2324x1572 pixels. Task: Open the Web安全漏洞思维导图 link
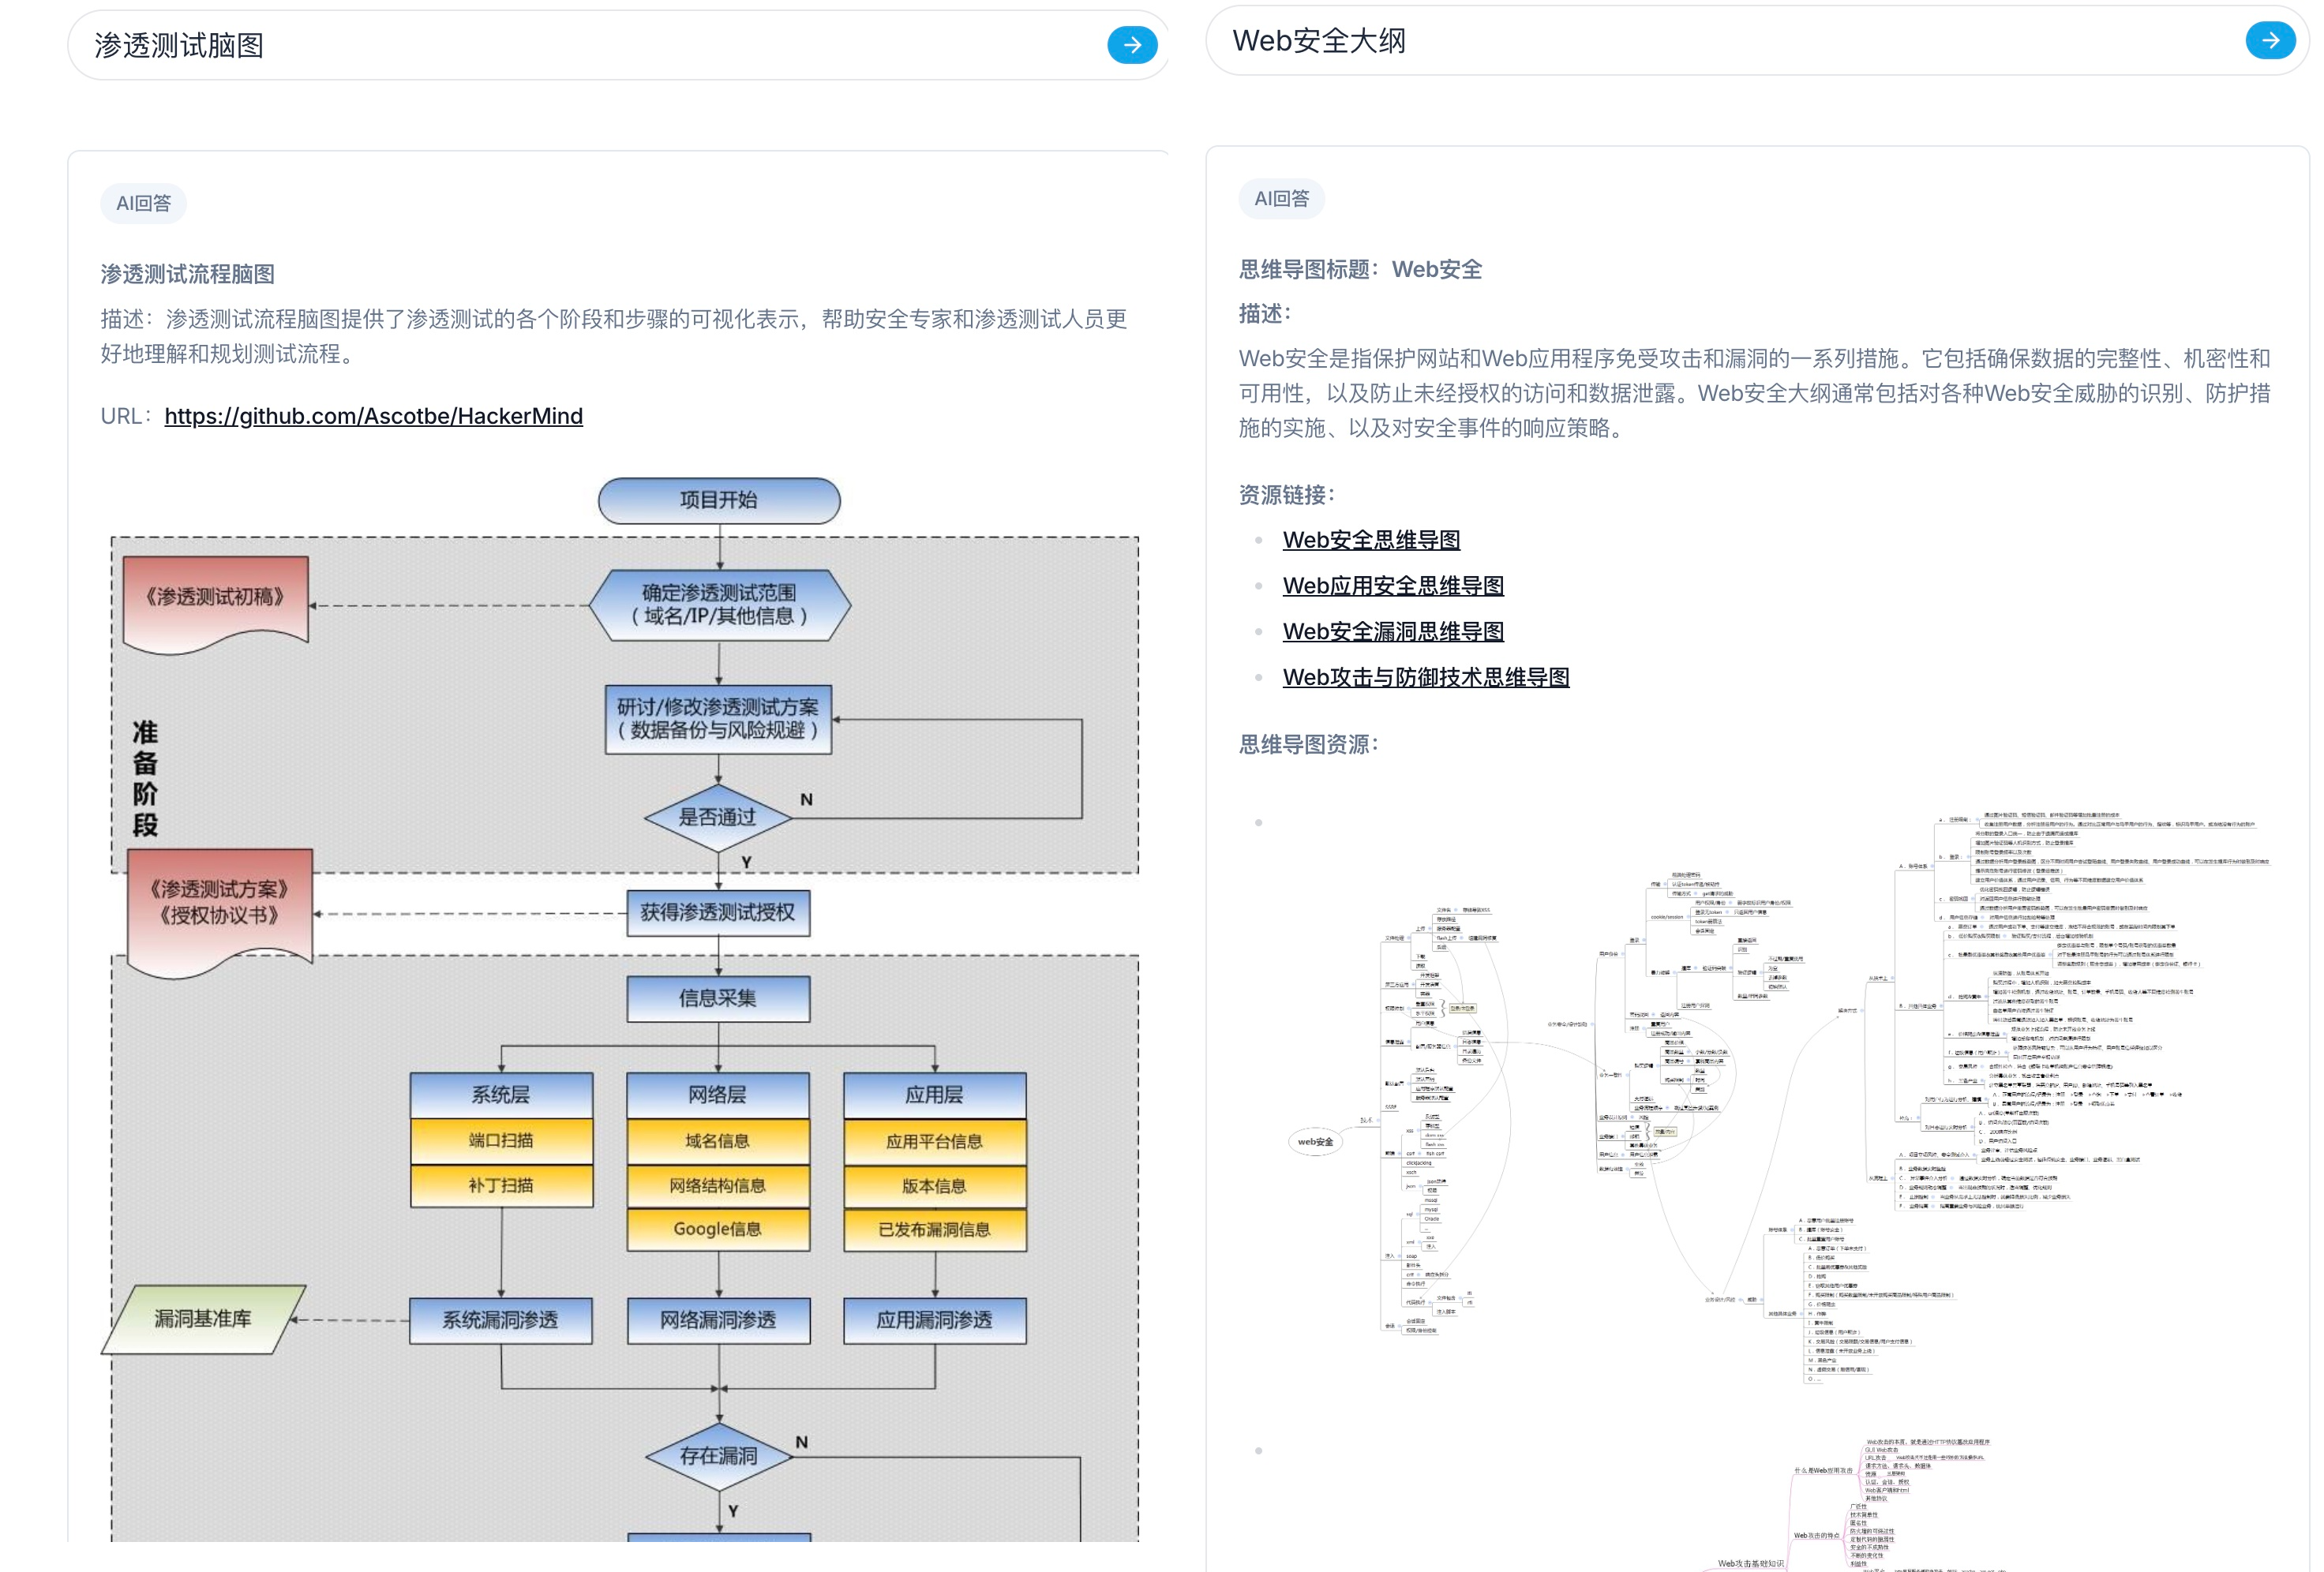1393,632
